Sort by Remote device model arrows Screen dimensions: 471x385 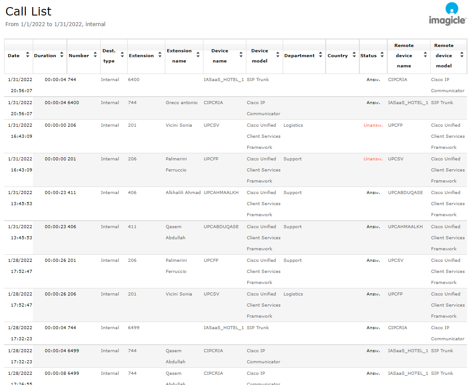click(x=462, y=55)
